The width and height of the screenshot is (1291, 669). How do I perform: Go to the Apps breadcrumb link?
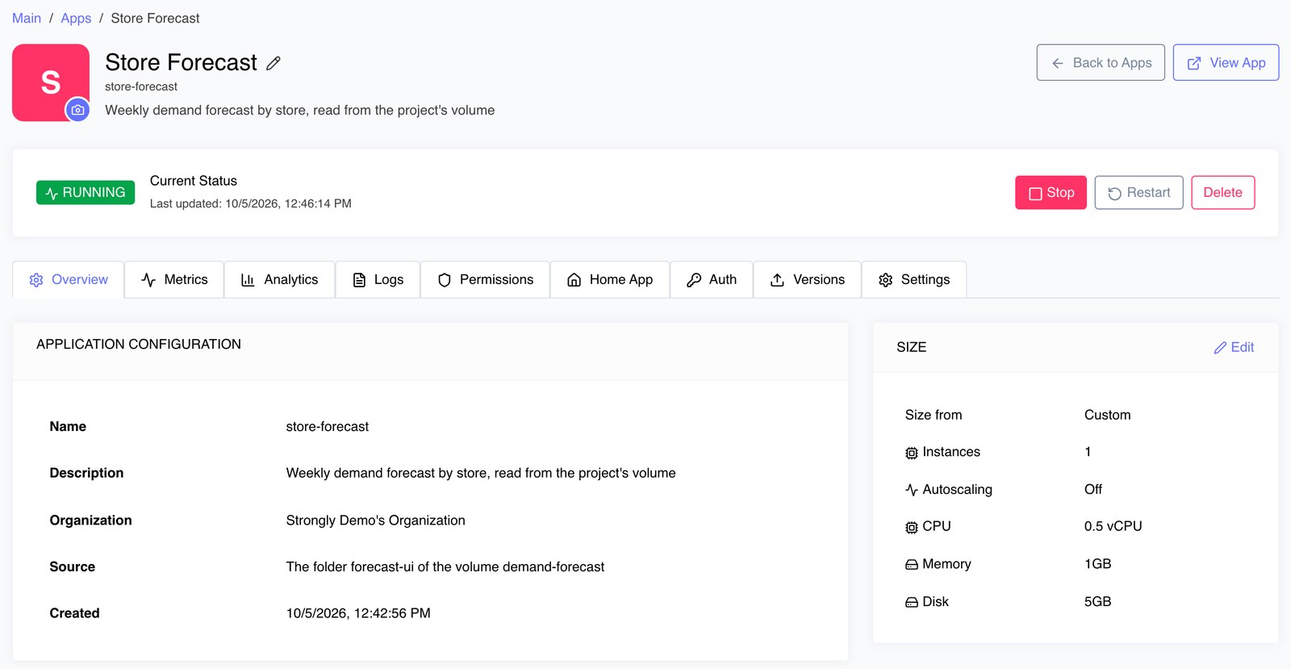(x=76, y=18)
